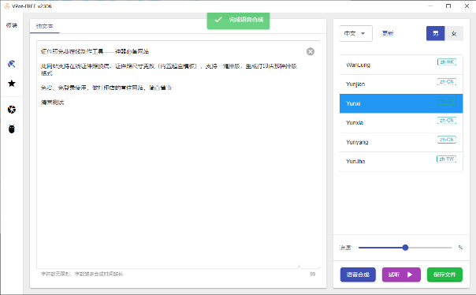The image size is (476, 295).
Task: Maximize the application window
Action: [x=448, y=6]
